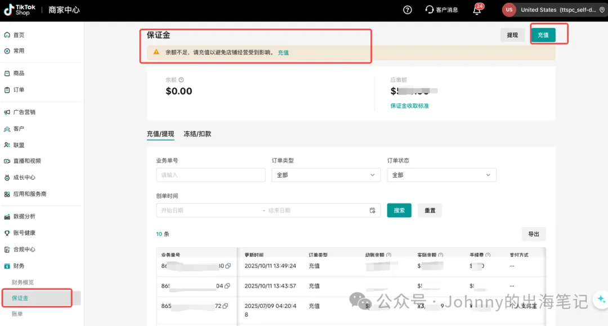This screenshot has height=326, width=608.
Task: Click the green 充值 button
Action: 543,35
